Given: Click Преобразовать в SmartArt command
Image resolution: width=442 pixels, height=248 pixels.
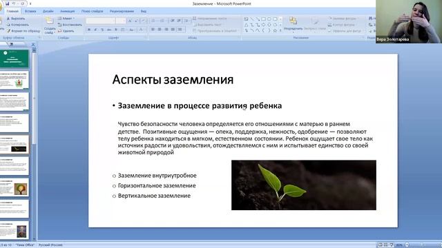Looking at the screenshot, I should [215, 31].
